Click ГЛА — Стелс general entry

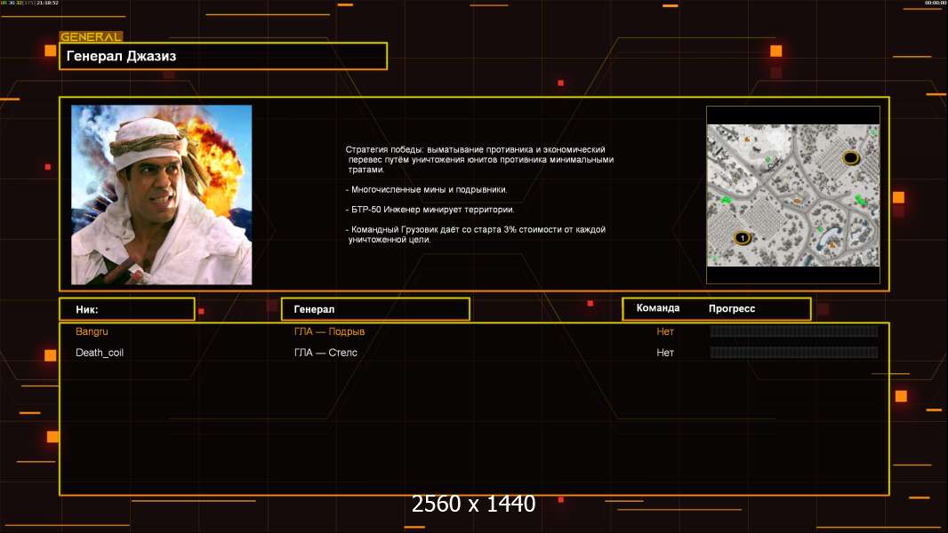click(325, 353)
